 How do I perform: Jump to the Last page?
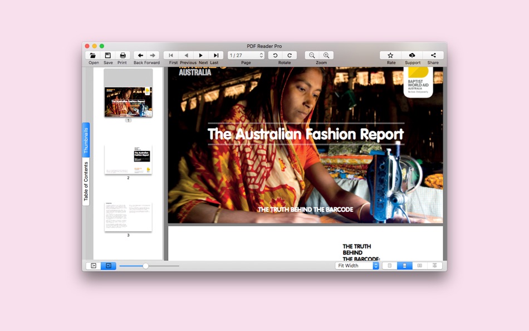pos(216,55)
